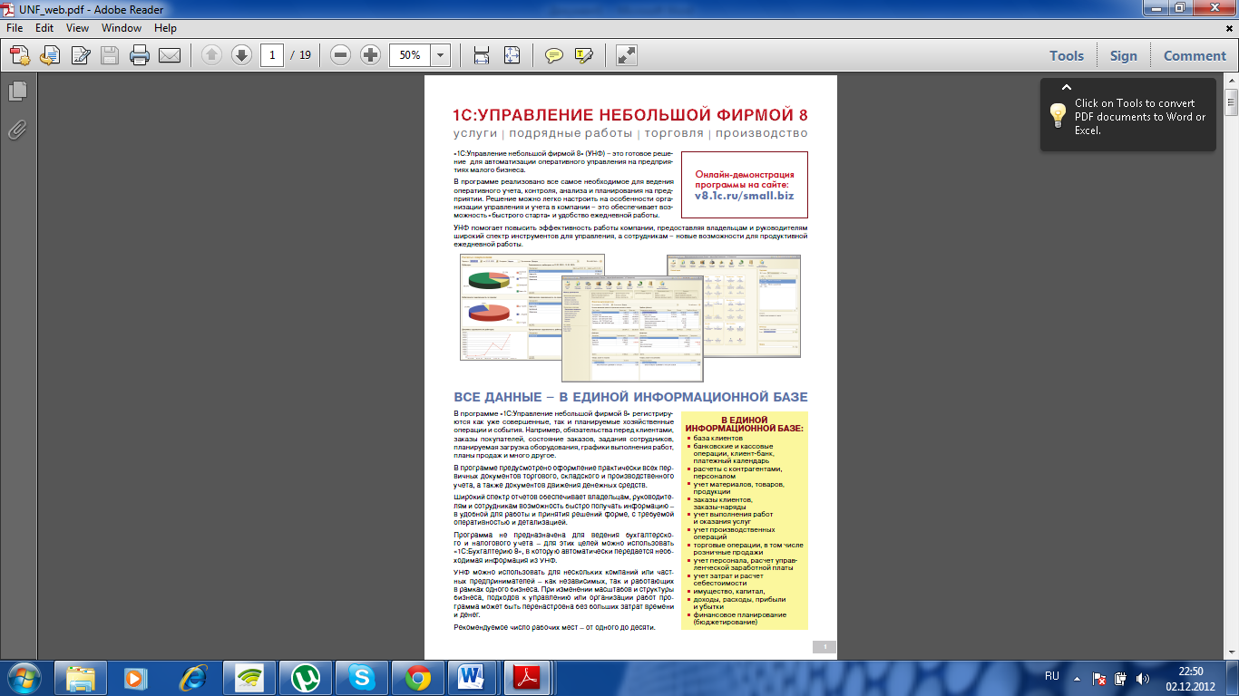
Task: Select the highlight text tool
Action: pos(584,55)
